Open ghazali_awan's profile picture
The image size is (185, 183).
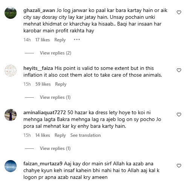pyautogui.click(x=11, y=13)
